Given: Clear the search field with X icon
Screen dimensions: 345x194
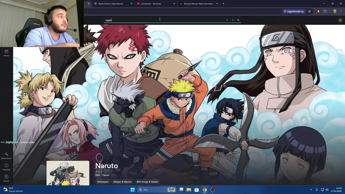Looking at the screenshot, I should point(227,20).
